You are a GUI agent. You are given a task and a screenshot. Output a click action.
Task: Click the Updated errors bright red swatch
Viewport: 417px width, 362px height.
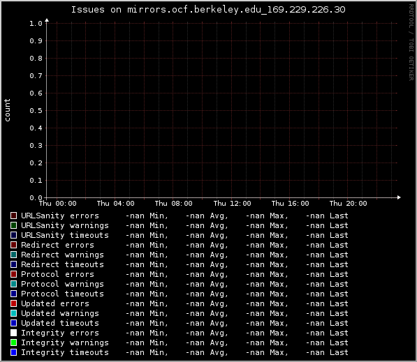coord(13,303)
